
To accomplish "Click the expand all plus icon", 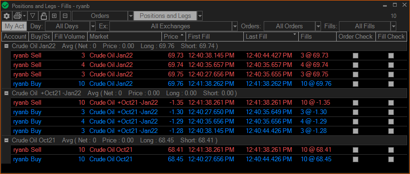I will [x=54, y=16].
